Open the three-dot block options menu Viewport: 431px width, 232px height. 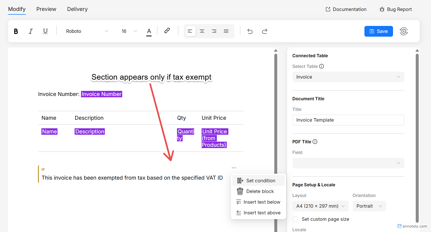(x=234, y=168)
